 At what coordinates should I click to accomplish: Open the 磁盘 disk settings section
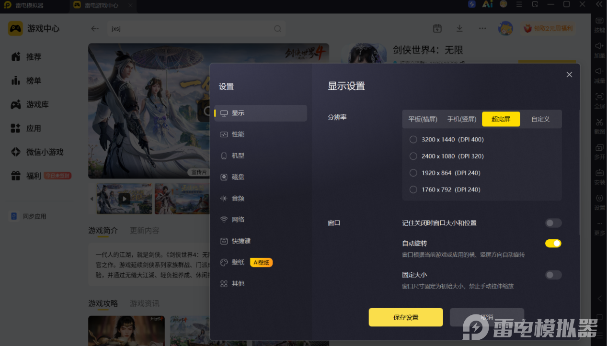[261, 177]
